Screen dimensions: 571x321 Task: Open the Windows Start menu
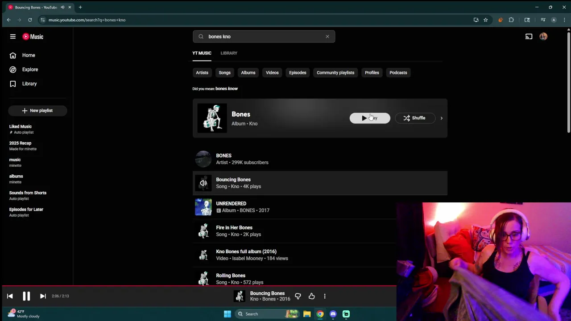[228, 314]
